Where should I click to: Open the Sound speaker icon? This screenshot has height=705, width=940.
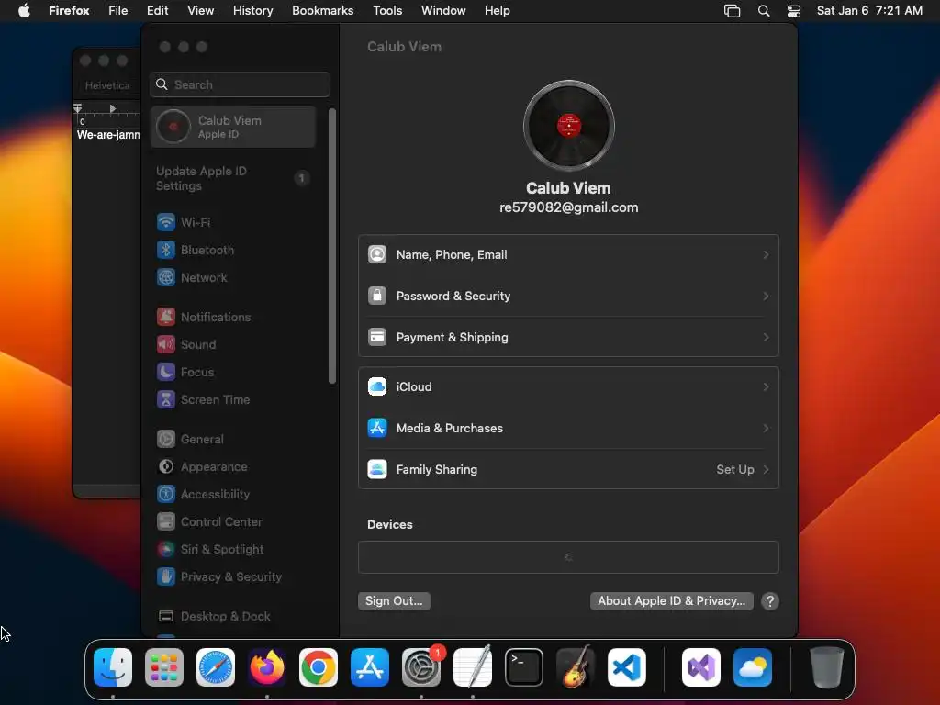tap(166, 345)
